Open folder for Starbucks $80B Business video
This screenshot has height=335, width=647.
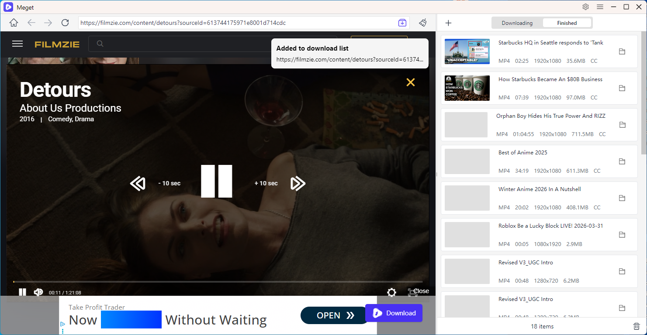[622, 88]
